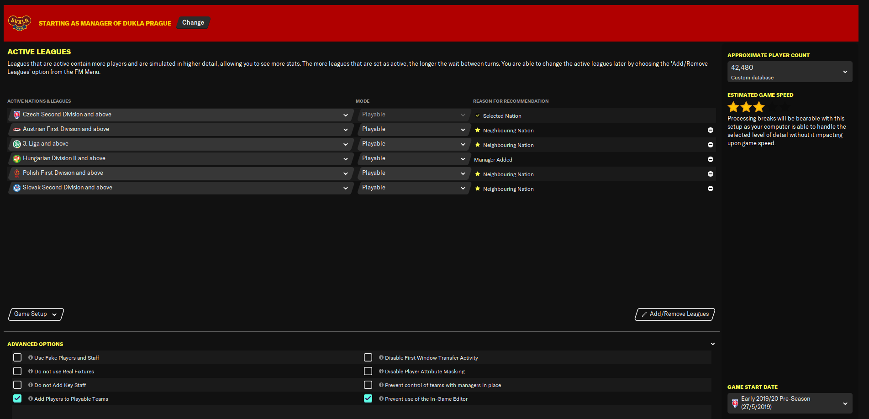Image resolution: width=869 pixels, height=419 pixels.
Task: Remove the Slovak Second Division league row
Action: pyautogui.click(x=710, y=189)
